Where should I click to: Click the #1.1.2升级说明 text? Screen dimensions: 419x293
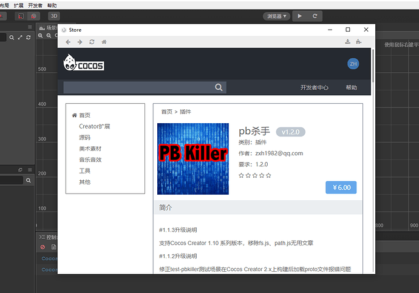point(178,256)
